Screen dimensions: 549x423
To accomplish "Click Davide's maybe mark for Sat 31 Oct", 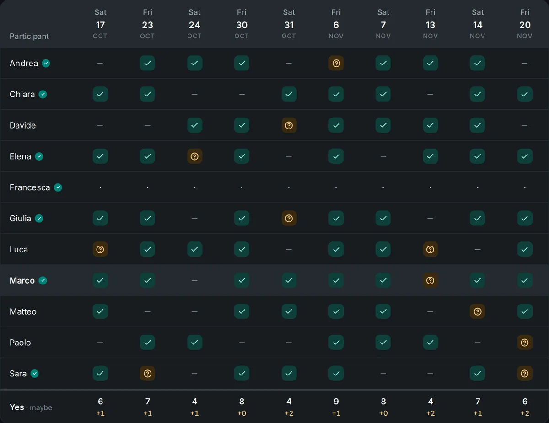I will [x=289, y=125].
